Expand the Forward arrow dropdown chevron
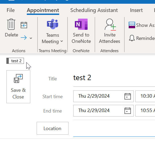The height and width of the screenshot is (145, 155). click(x=31, y=38)
